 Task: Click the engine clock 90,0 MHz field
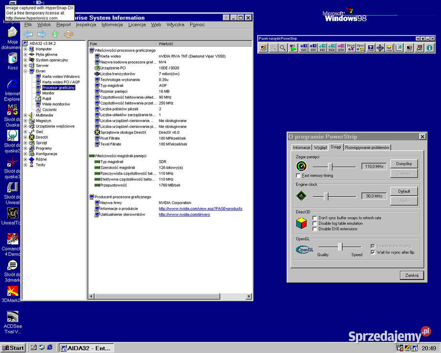(374, 196)
